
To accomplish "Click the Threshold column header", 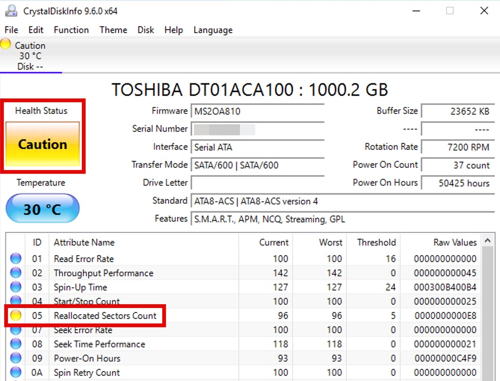I will click(x=373, y=242).
